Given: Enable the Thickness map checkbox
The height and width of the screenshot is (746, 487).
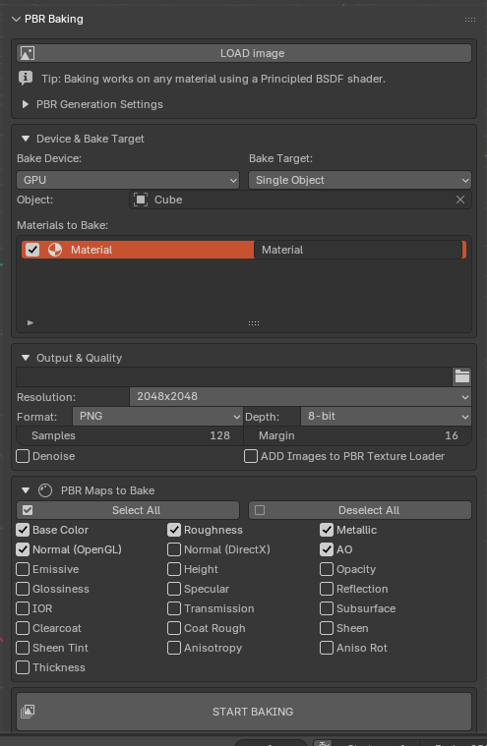Looking at the screenshot, I should [x=23, y=667].
